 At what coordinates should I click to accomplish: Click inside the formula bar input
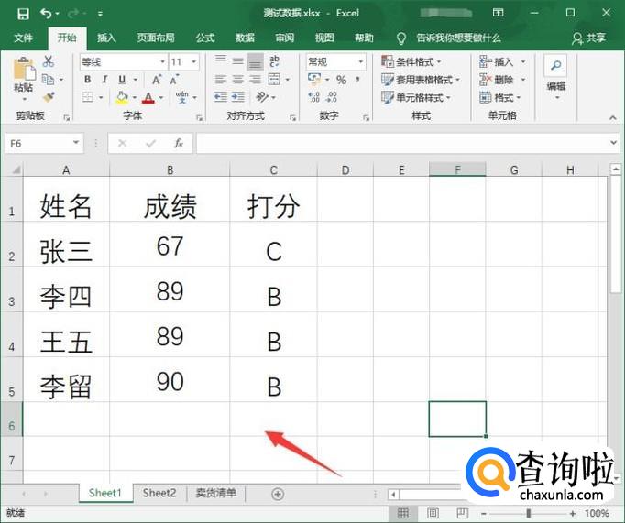click(403, 144)
